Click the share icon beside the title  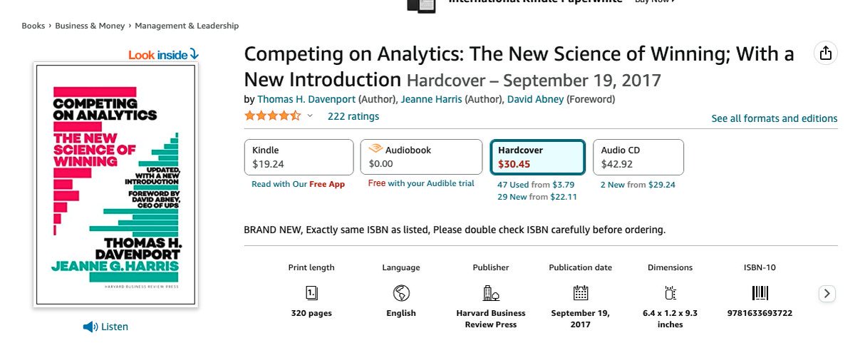(x=825, y=54)
